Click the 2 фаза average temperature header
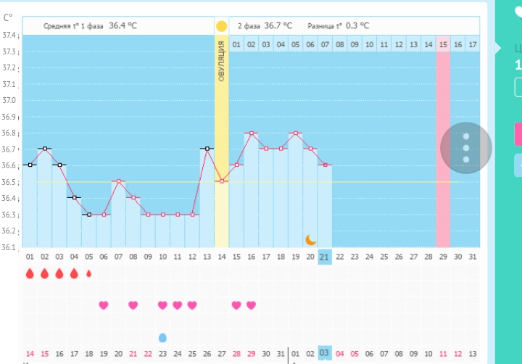The image size is (522, 364). tap(265, 26)
